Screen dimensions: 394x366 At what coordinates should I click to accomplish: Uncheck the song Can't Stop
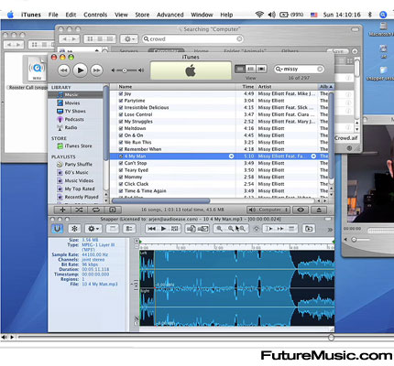pos(121,163)
